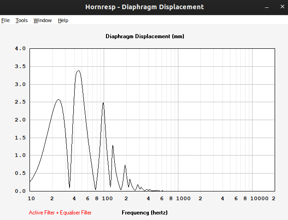The image size is (288, 220).
Task: Click the window title Hornresp - Diaphragm Displacement
Action: point(145,7)
